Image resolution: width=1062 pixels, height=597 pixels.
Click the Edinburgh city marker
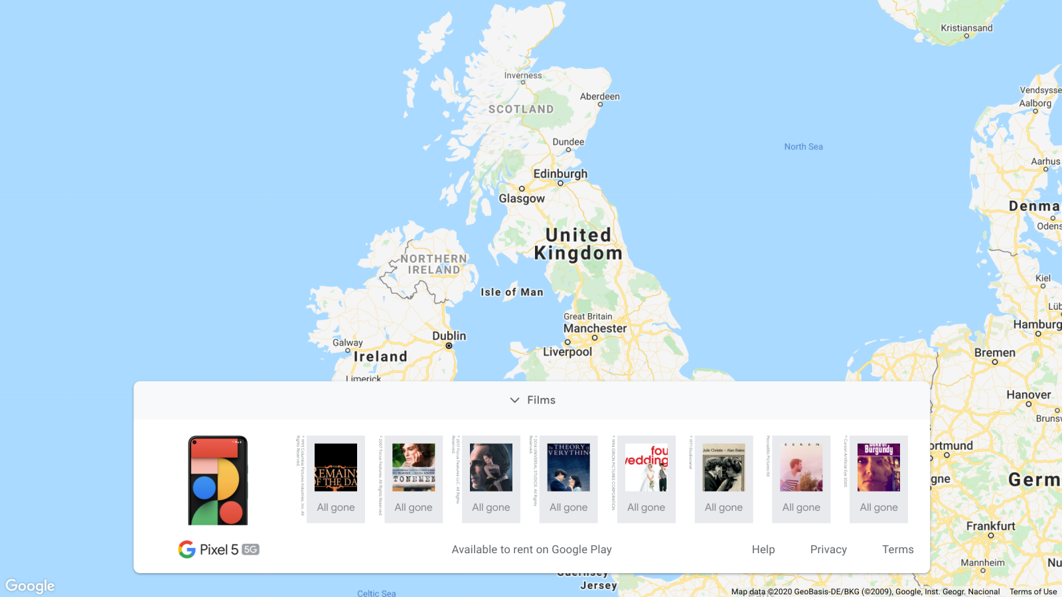(560, 183)
